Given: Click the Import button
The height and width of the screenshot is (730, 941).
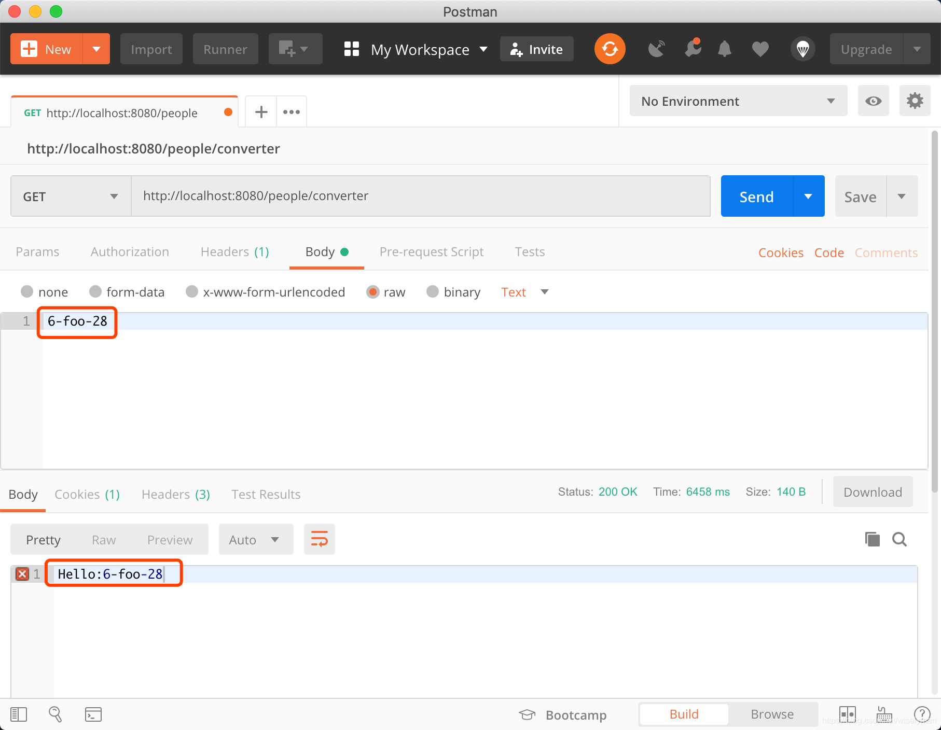Looking at the screenshot, I should click(x=151, y=49).
